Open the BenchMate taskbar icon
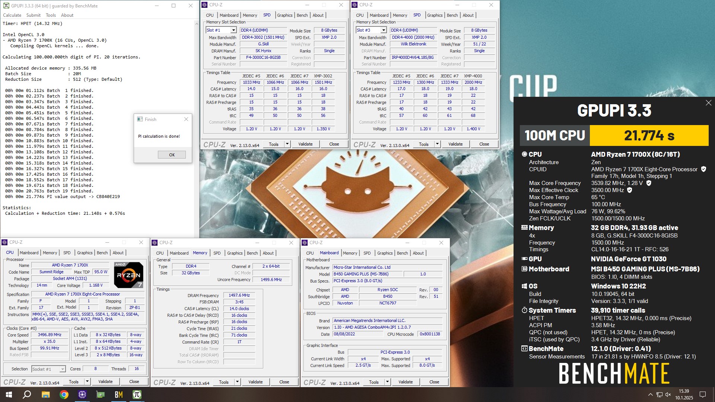 119,395
